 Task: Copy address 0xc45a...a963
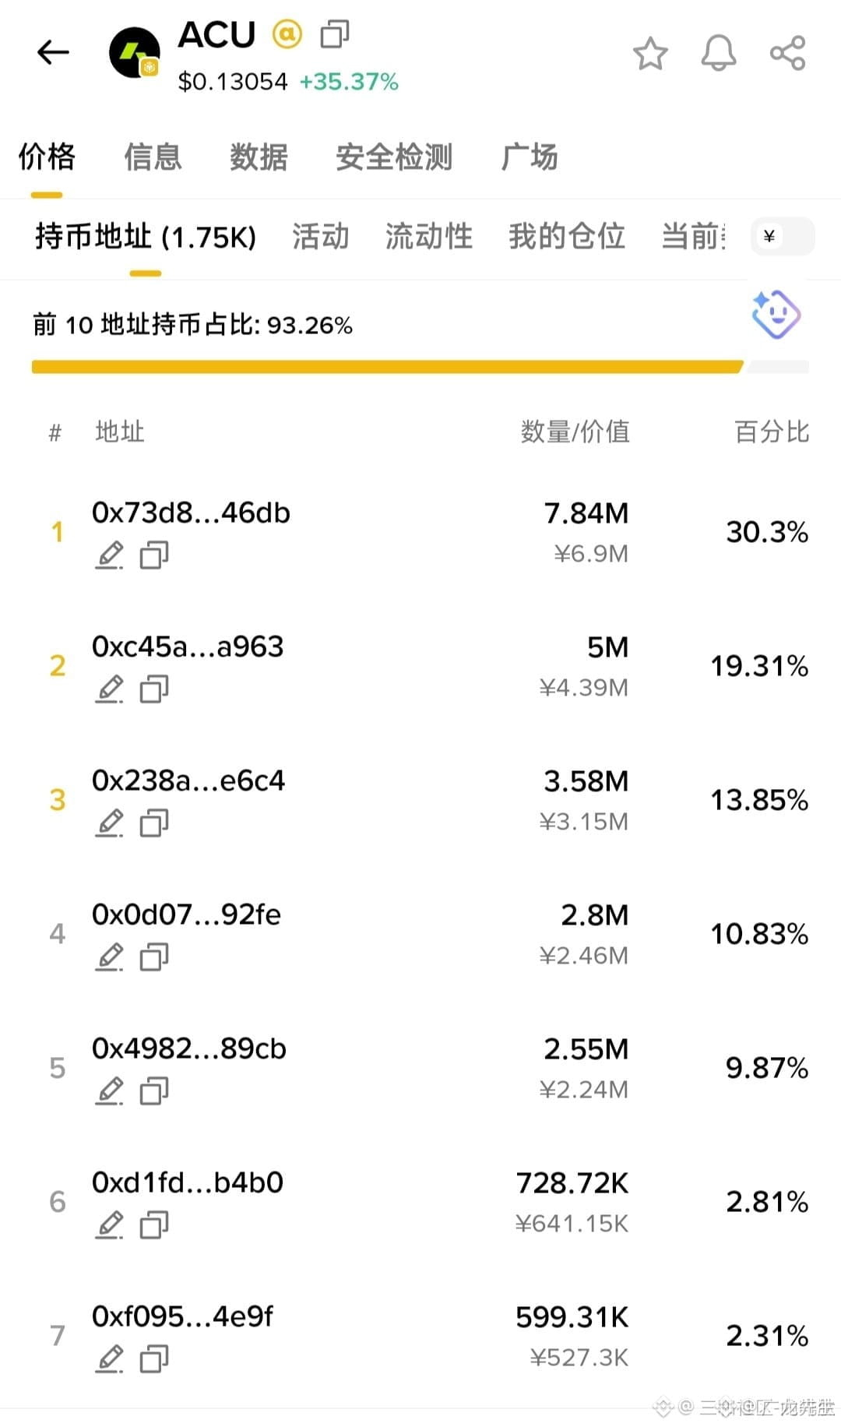(154, 689)
